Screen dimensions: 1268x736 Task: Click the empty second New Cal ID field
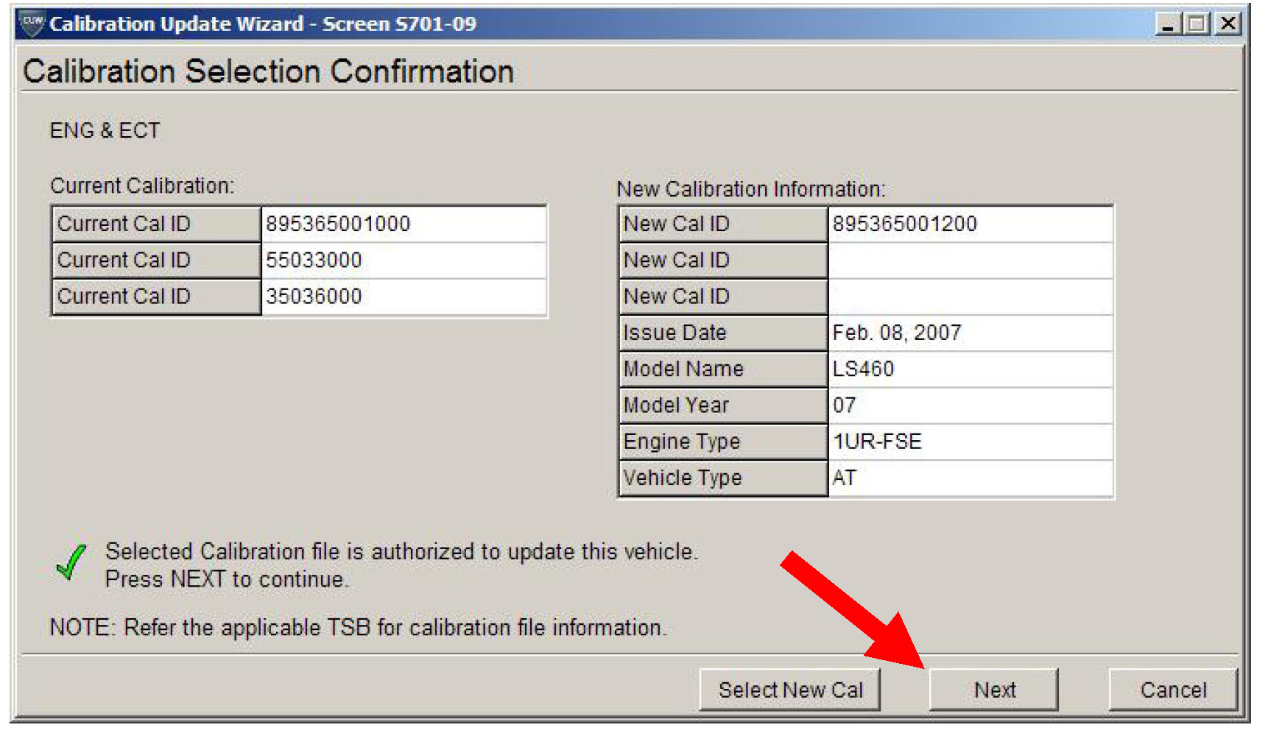tap(969, 260)
